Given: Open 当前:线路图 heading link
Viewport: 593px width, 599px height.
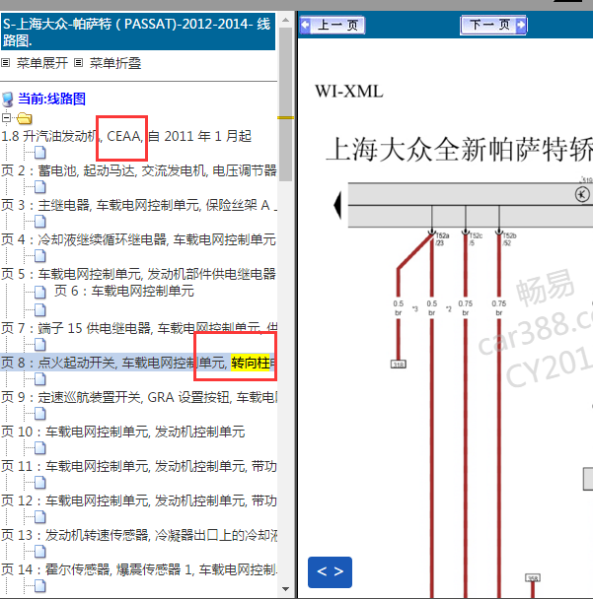Looking at the screenshot, I should pos(51,99).
